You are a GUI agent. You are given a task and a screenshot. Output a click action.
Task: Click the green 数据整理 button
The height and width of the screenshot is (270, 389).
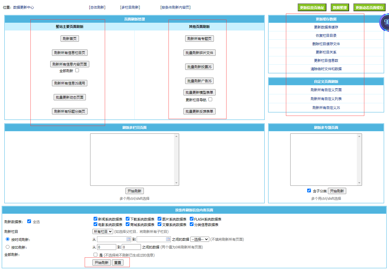[x=340, y=8]
